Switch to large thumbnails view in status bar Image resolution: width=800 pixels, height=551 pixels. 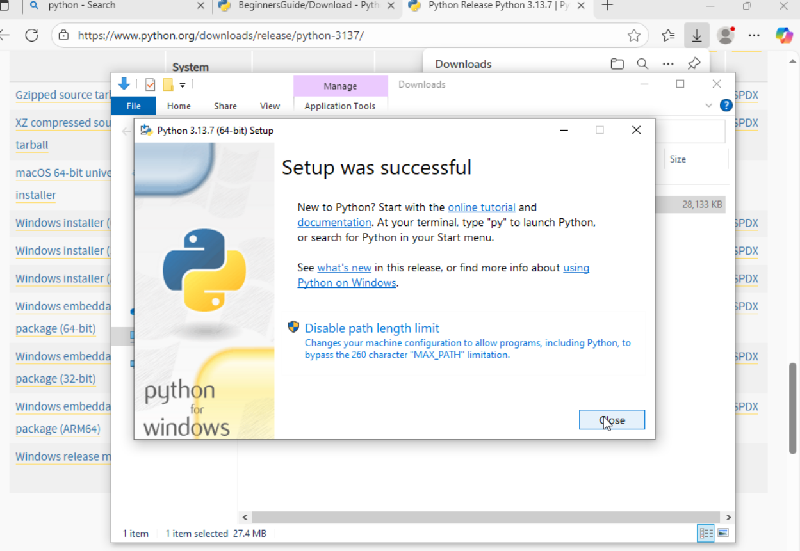723,533
